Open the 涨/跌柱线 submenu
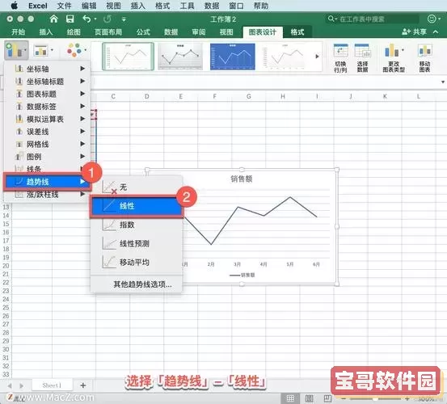This screenshot has width=447, height=404. [x=48, y=194]
